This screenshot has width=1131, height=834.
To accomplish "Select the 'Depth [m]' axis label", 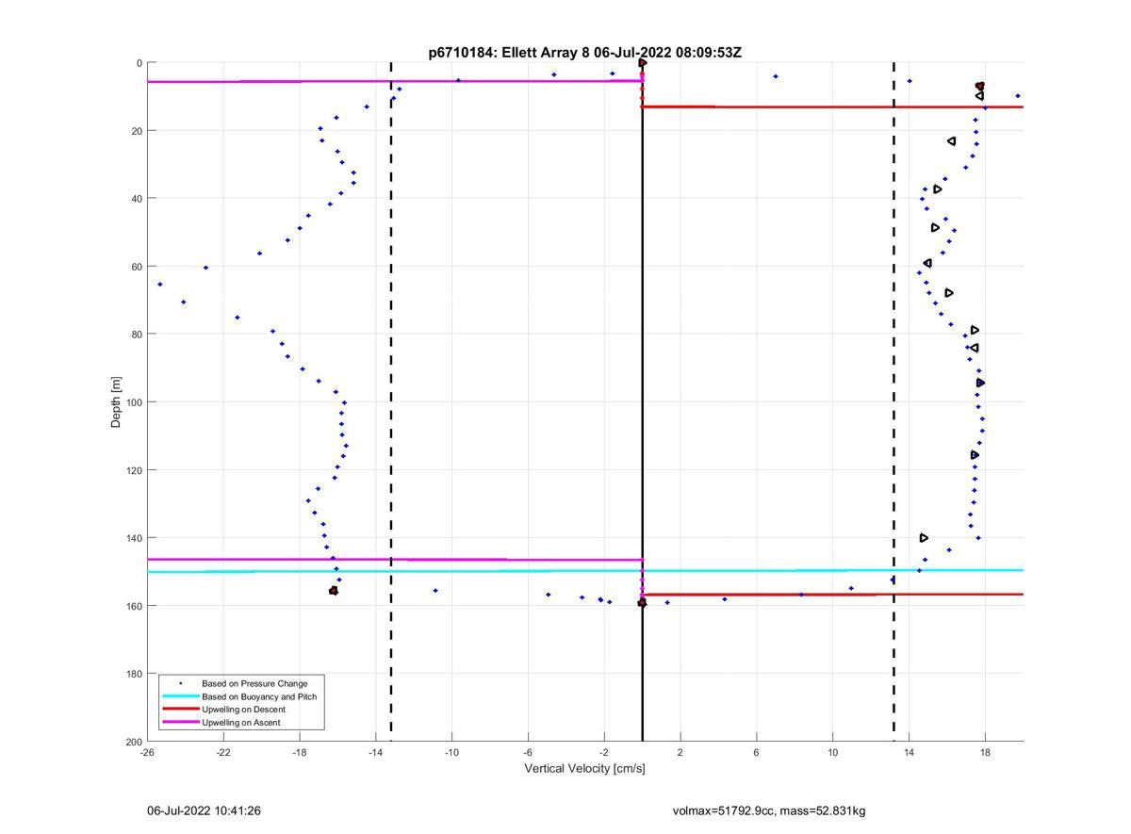I will tap(117, 402).
